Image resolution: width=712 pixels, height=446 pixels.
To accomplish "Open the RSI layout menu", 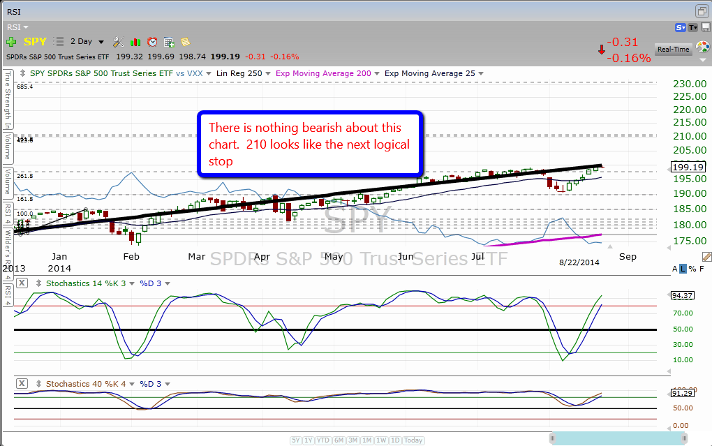I will click(18, 27).
